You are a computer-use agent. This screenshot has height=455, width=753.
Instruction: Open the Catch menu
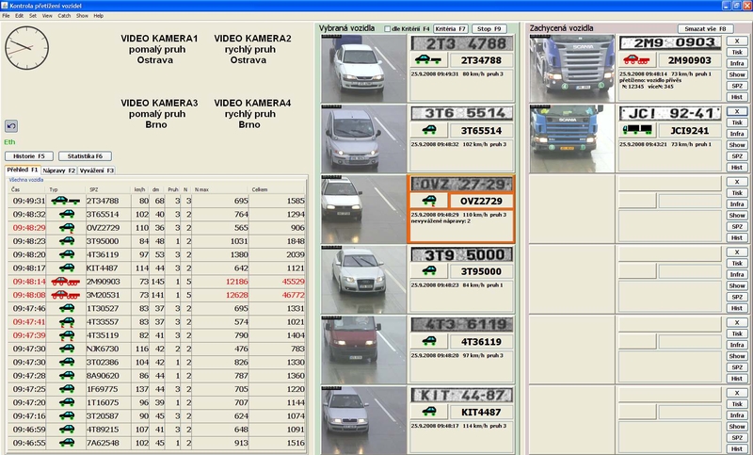[x=64, y=16]
